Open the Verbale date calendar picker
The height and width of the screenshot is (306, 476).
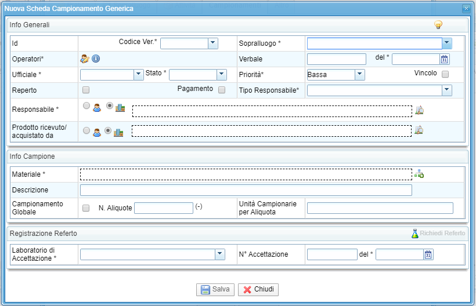click(445, 59)
